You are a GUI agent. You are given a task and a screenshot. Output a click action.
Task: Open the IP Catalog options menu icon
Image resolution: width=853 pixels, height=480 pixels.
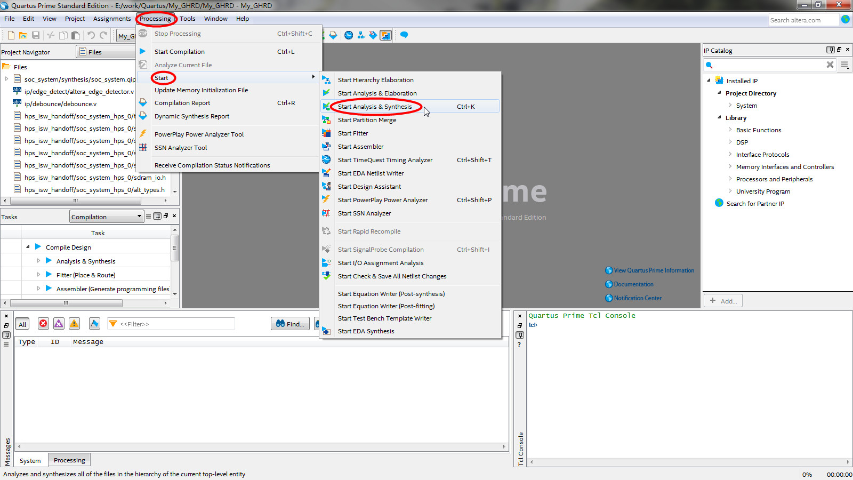pos(844,65)
